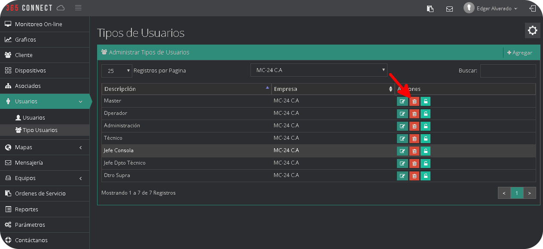Open permissions lock for Técnico row

[x=425, y=139]
